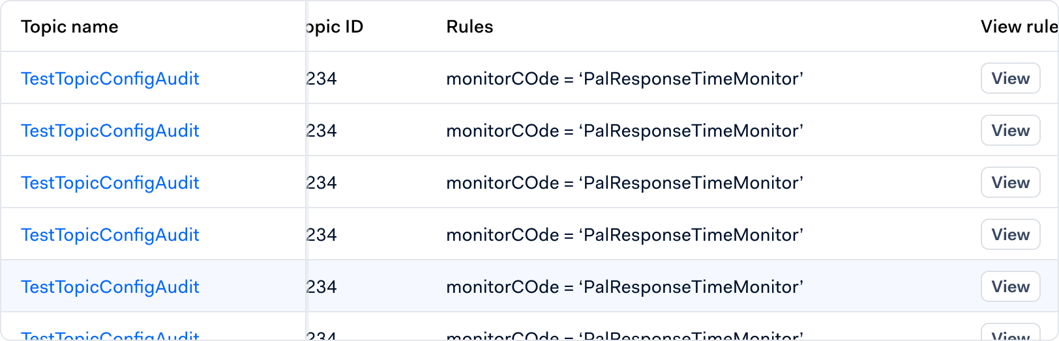Select the monitorCOde rule text in highlighted fifth row
1059x341 pixels.
[625, 287]
